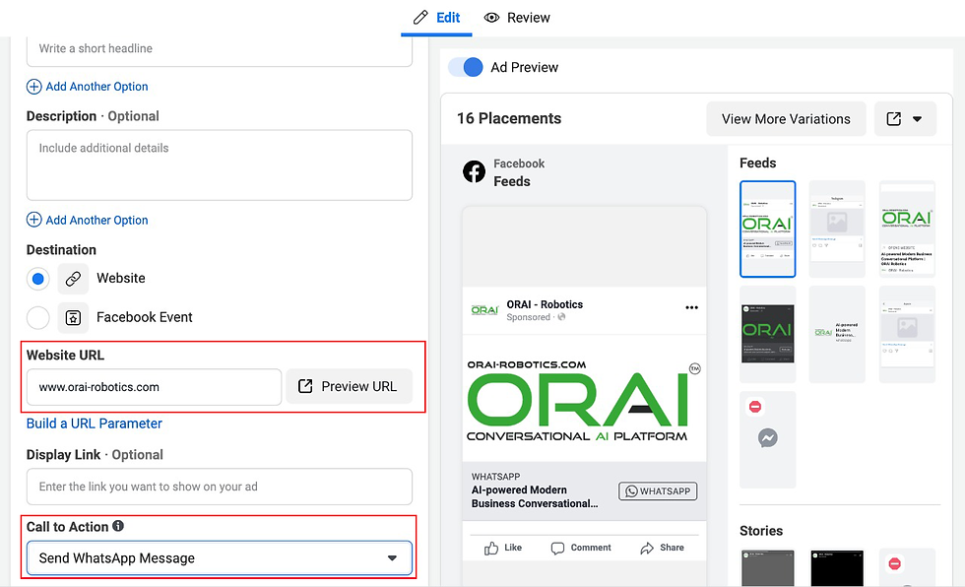This screenshot has width=965, height=587.
Task: Select the Messenger placement thumbnail with blocked icon
Action: point(767,439)
